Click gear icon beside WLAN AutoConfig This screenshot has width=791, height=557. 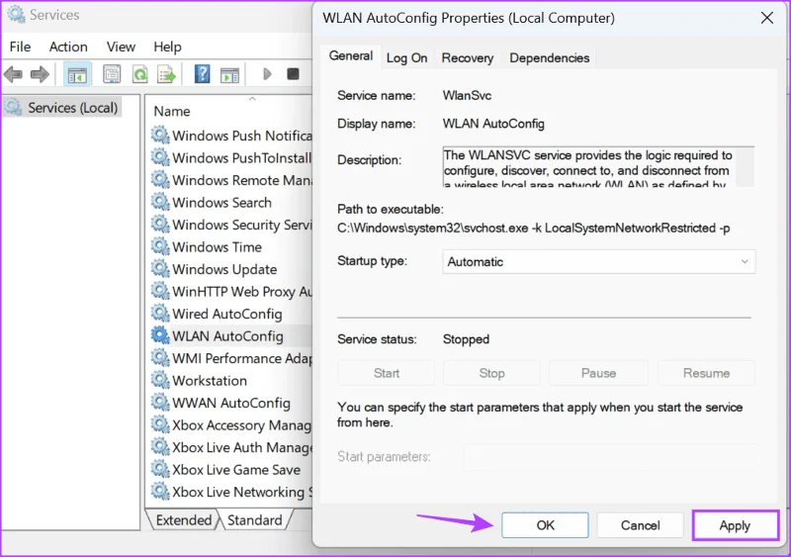[x=160, y=335]
